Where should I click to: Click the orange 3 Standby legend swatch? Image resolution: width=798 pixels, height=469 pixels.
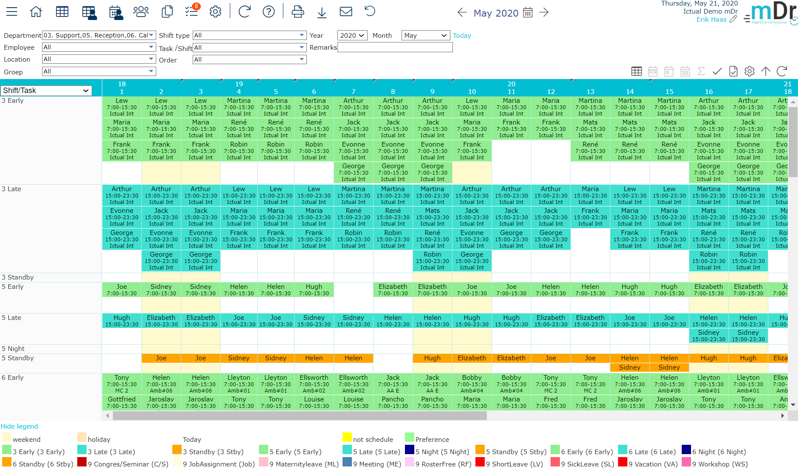pos(177,450)
